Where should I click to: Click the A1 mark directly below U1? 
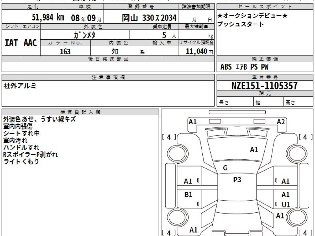280,216
